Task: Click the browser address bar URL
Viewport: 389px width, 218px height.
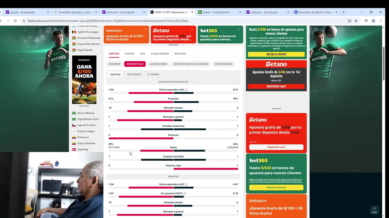Action: tap(108, 21)
